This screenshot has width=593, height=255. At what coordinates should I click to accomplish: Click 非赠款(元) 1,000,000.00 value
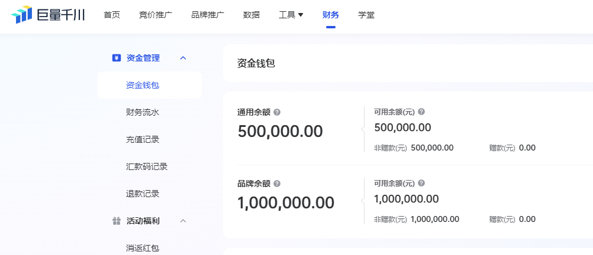tap(435, 219)
